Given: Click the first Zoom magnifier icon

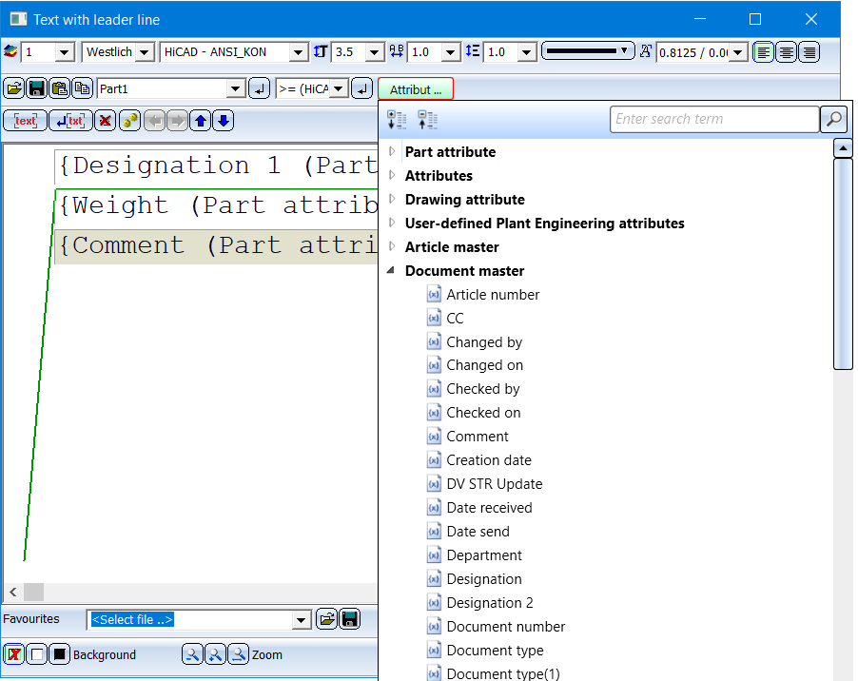Looking at the screenshot, I should coord(192,654).
